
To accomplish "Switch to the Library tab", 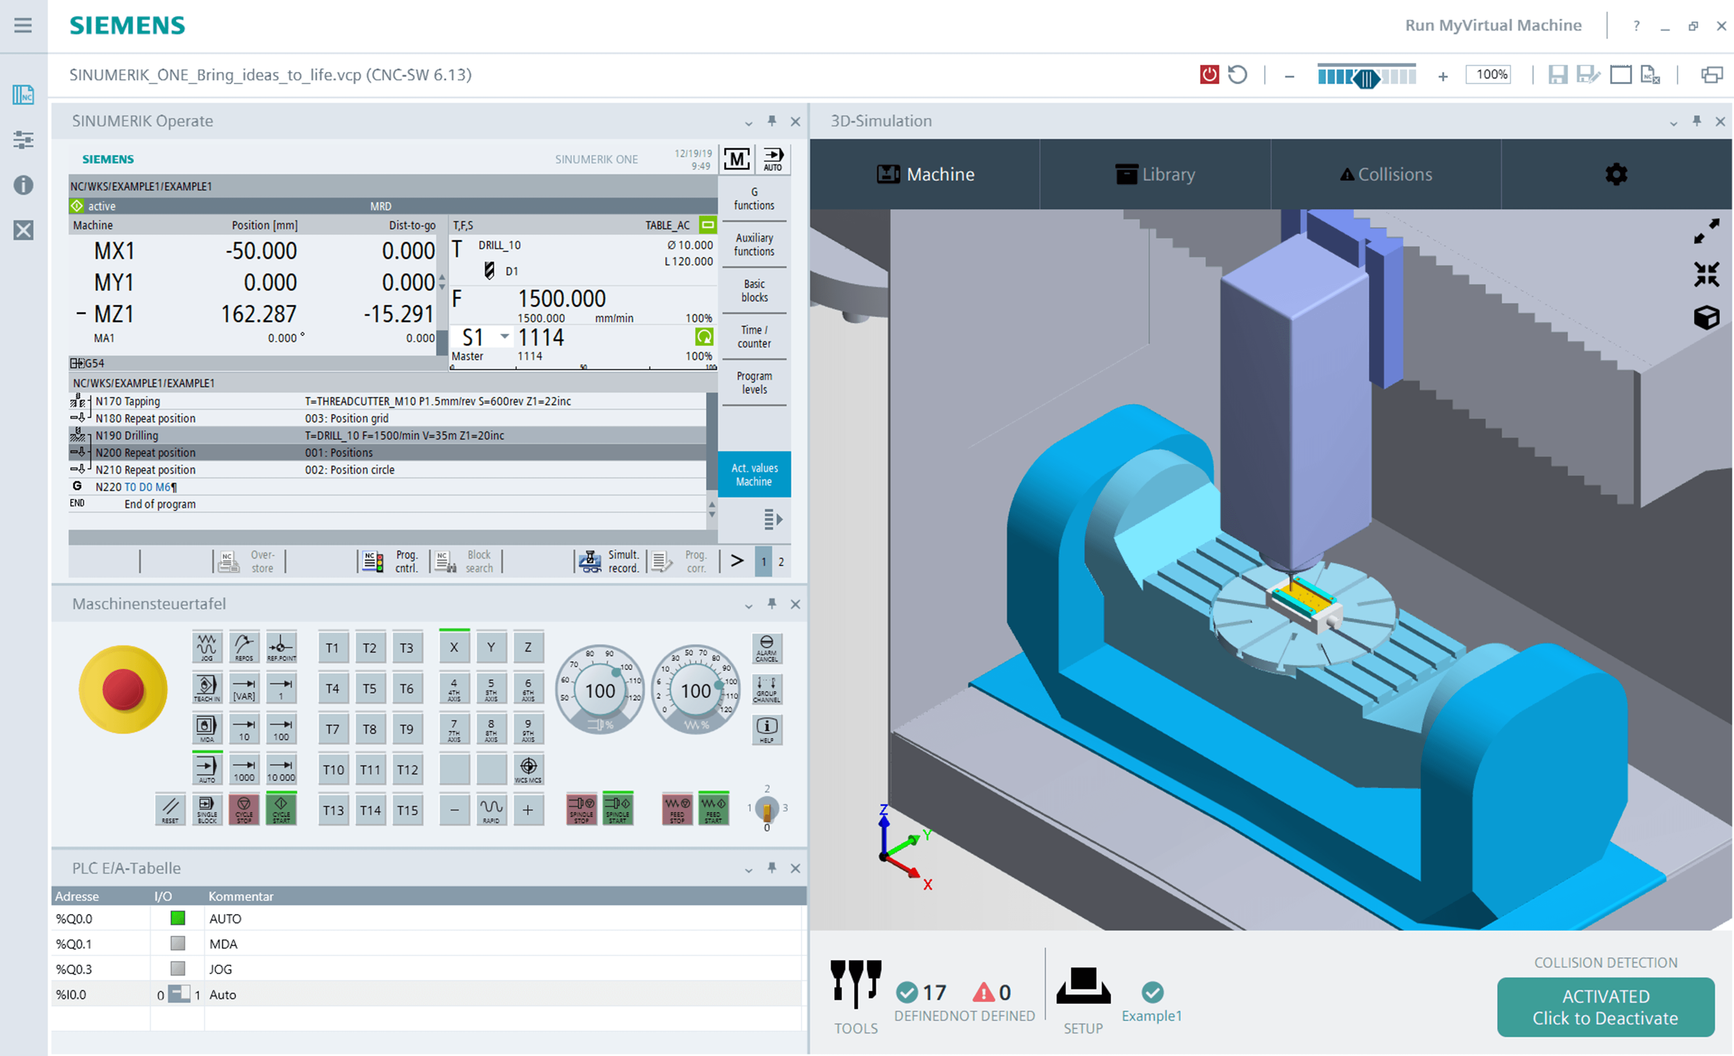I will (x=1155, y=174).
